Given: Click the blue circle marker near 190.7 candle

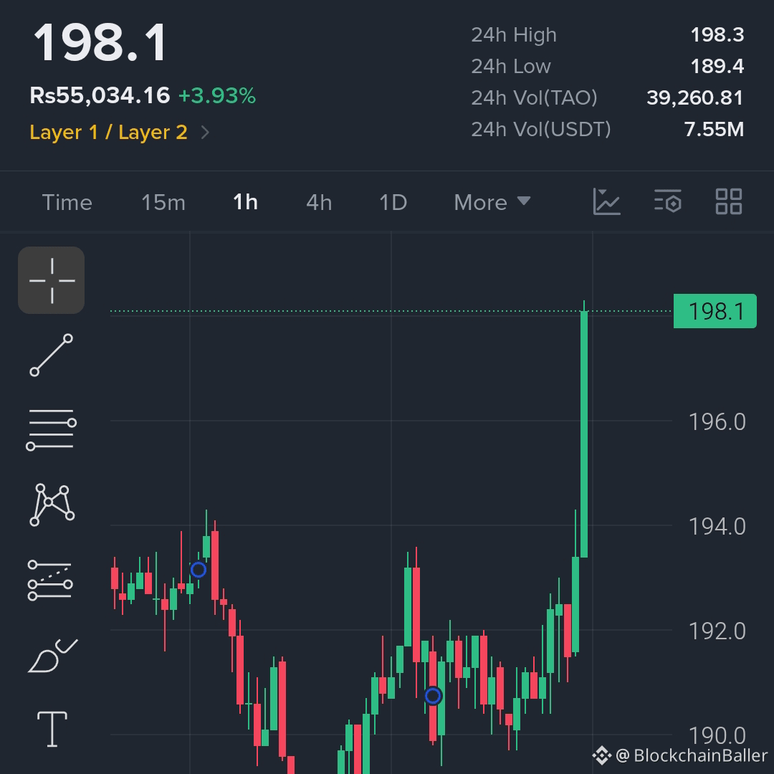Looking at the screenshot, I should click(433, 696).
